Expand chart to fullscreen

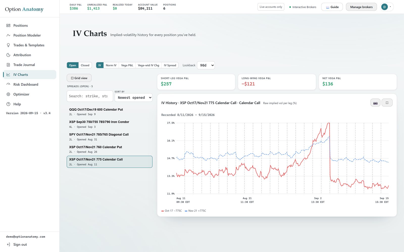coord(387,103)
